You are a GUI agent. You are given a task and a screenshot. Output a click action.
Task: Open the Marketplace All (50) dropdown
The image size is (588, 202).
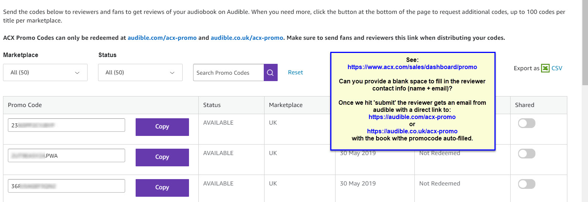coord(45,72)
